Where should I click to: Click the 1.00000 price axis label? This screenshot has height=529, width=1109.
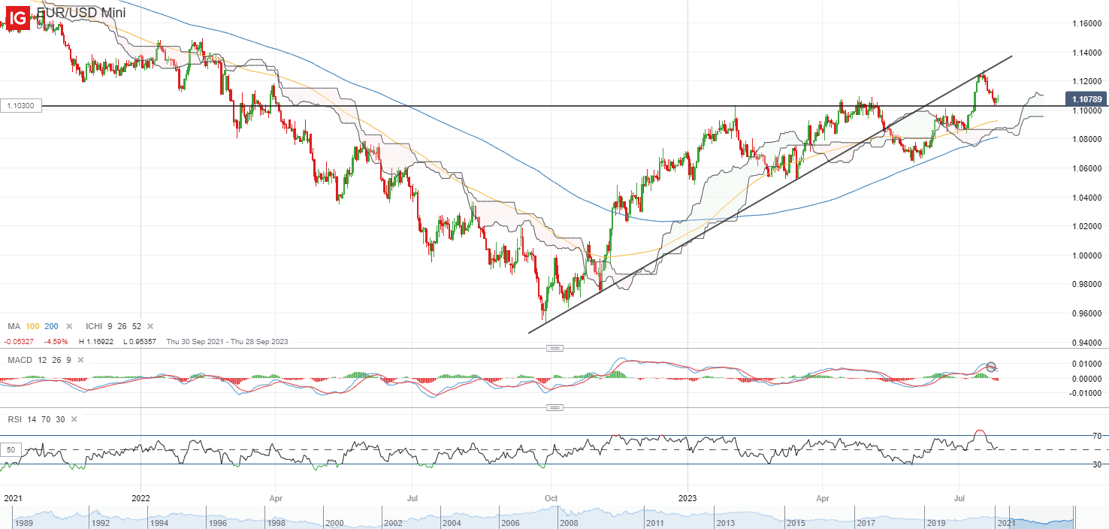(1088, 255)
